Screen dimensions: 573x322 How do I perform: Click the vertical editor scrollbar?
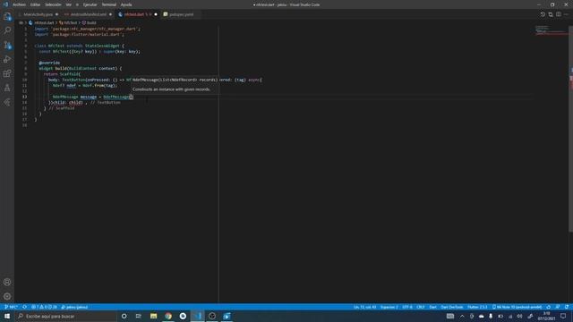coord(570,128)
